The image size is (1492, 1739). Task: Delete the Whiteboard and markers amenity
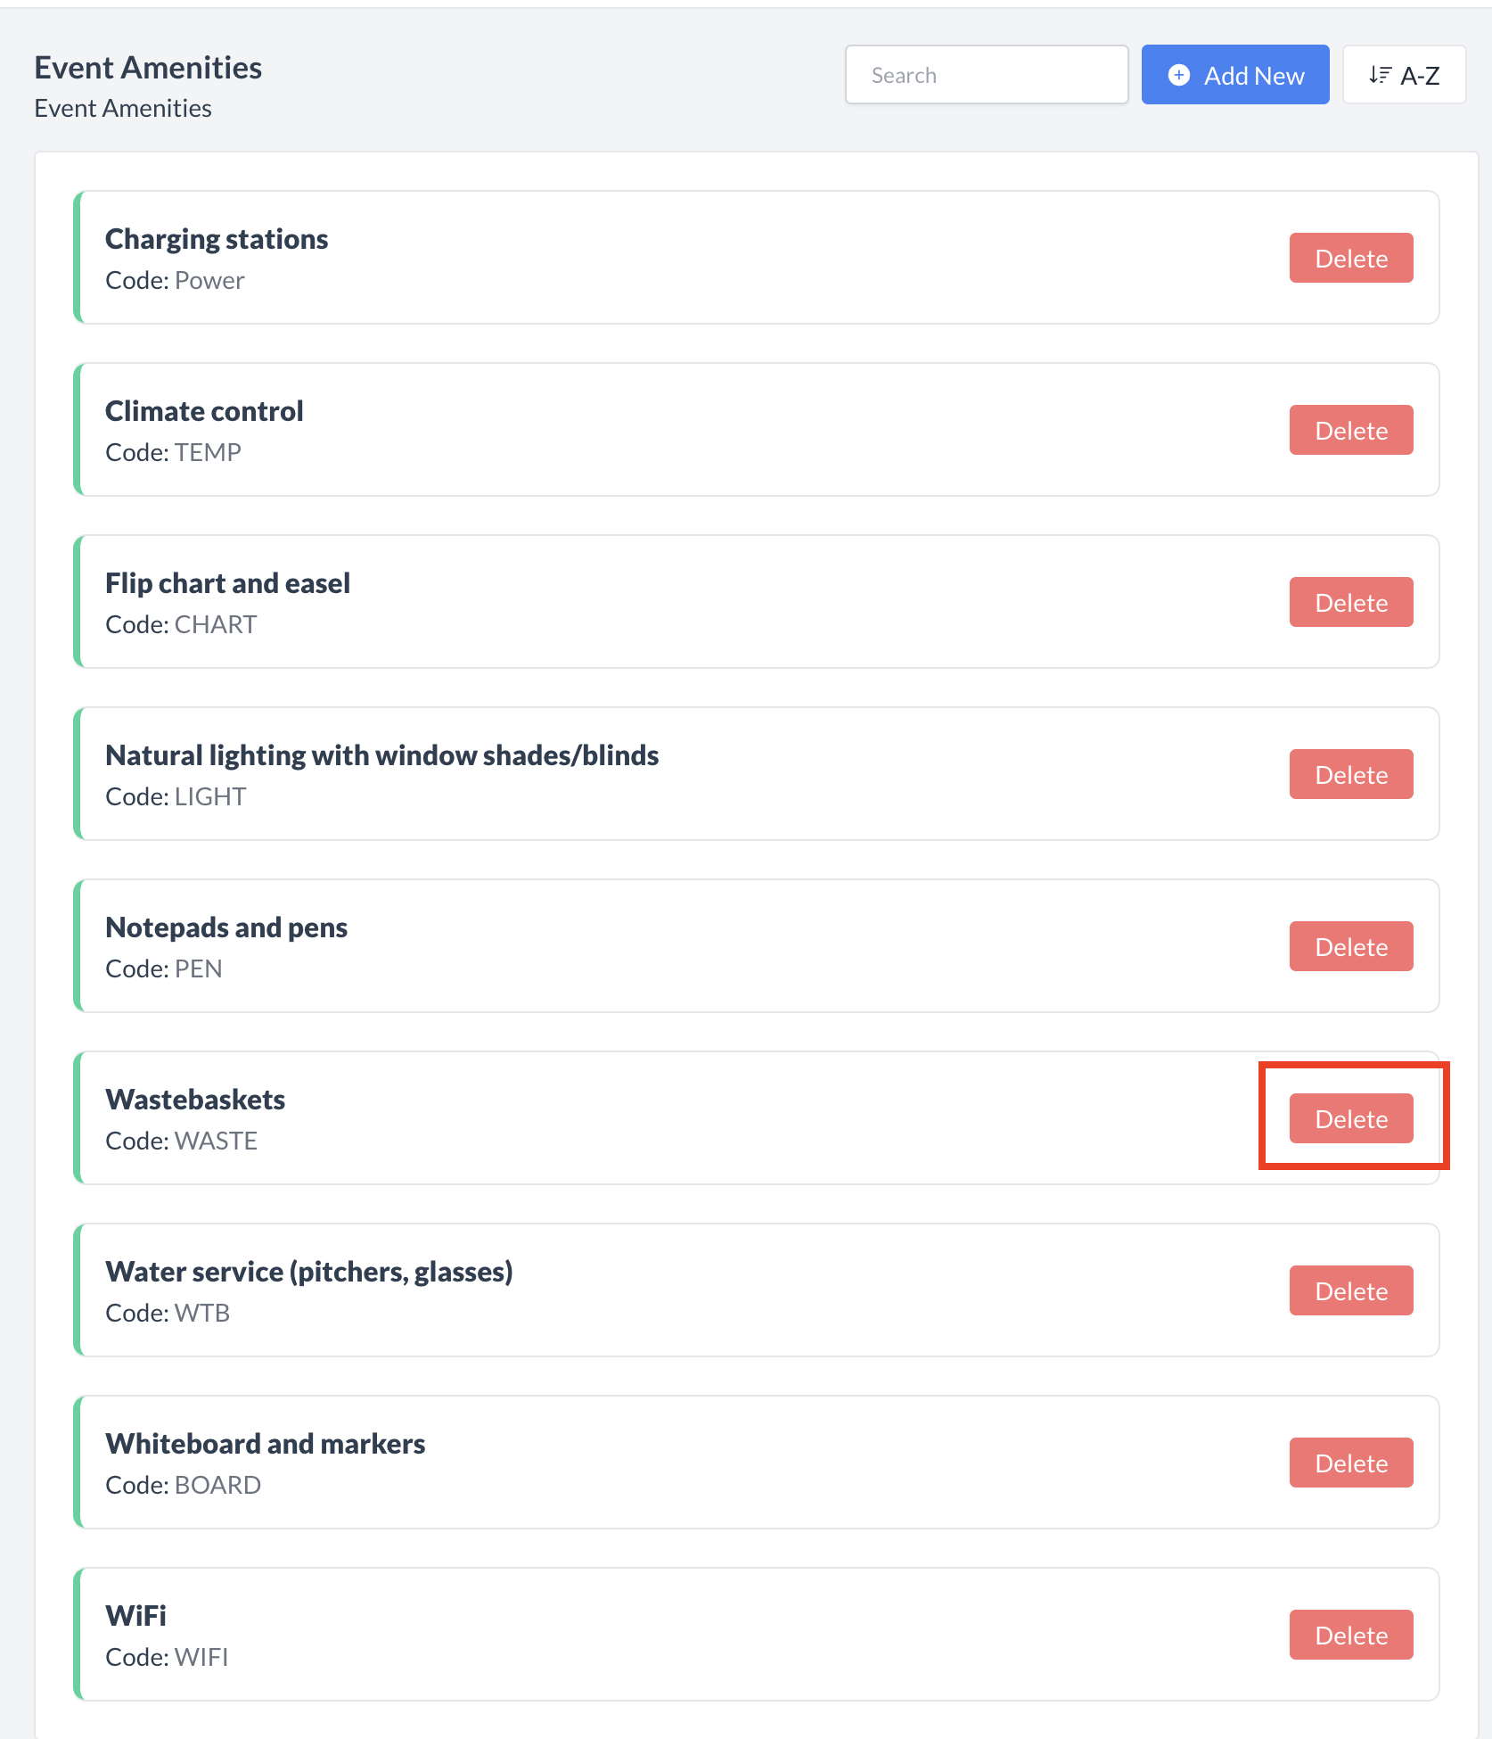(x=1350, y=1463)
